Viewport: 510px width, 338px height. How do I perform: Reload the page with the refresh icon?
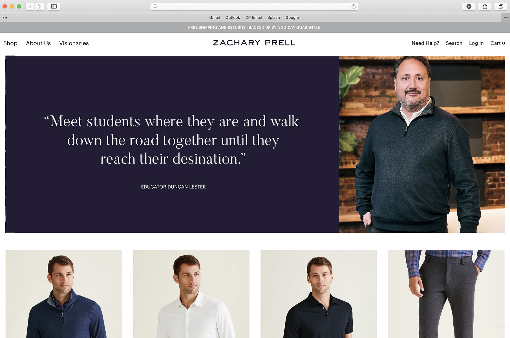tap(353, 6)
